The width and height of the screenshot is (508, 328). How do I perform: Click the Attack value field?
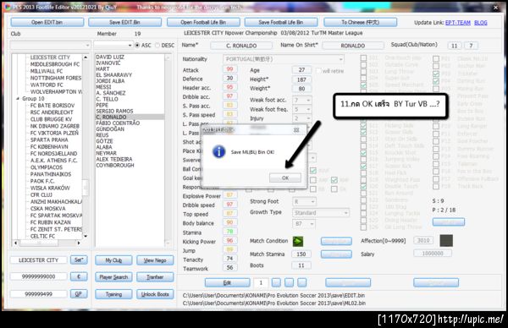point(229,69)
